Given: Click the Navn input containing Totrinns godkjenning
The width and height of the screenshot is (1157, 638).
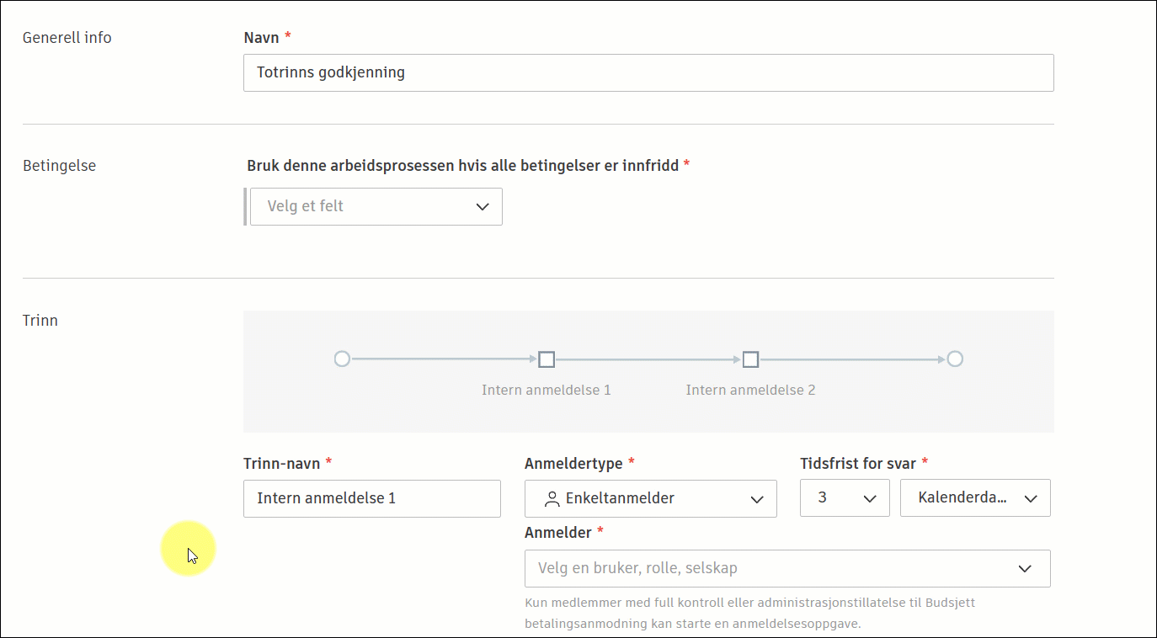Looking at the screenshot, I should (x=648, y=72).
